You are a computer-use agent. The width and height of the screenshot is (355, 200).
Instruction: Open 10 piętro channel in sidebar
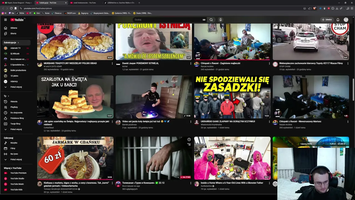click(17, 76)
